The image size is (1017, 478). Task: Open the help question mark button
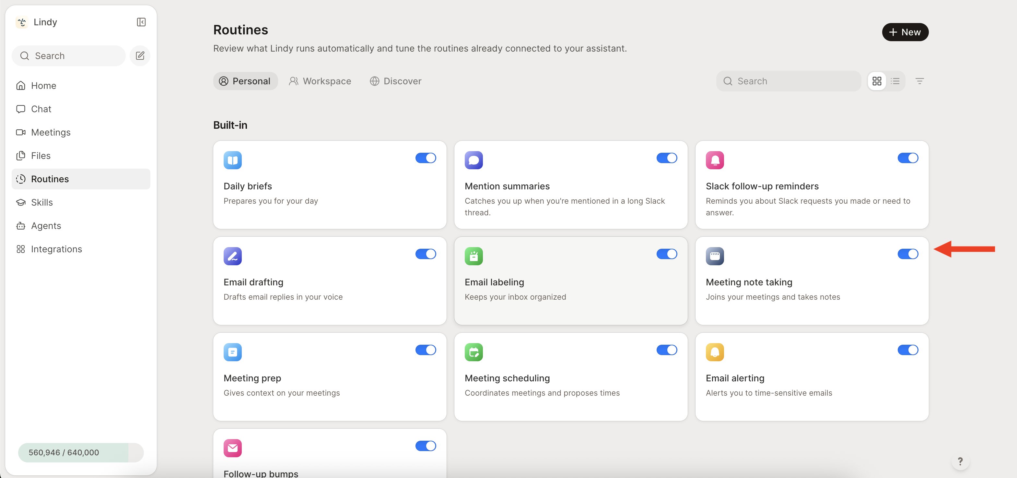click(x=960, y=461)
